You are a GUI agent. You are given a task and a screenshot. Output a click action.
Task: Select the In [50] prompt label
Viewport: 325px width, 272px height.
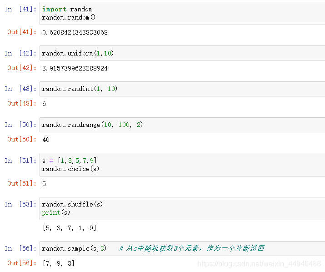(20, 125)
